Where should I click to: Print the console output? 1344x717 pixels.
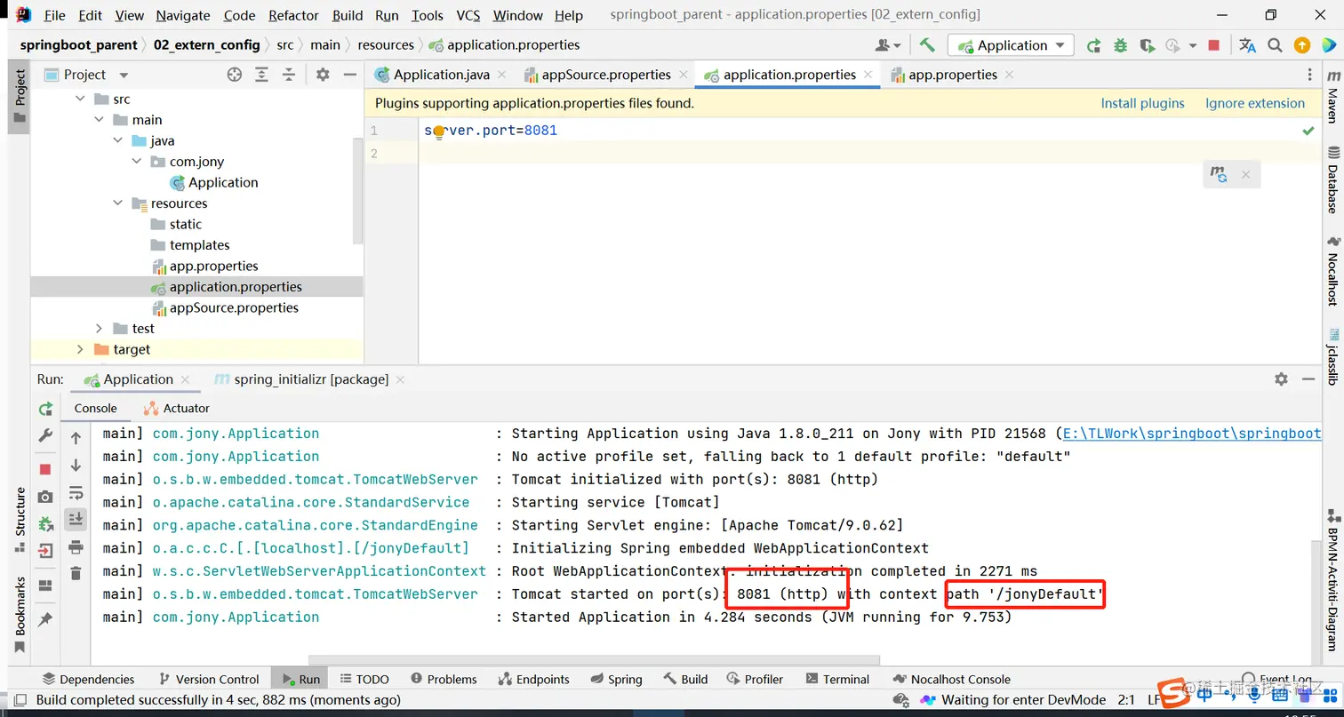tap(76, 546)
